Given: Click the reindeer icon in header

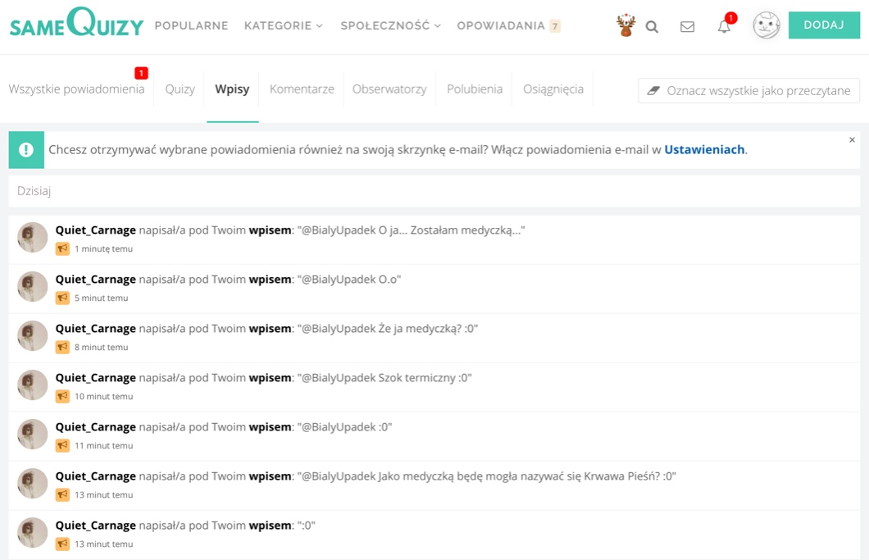Looking at the screenshot, I should coord(626,25).
